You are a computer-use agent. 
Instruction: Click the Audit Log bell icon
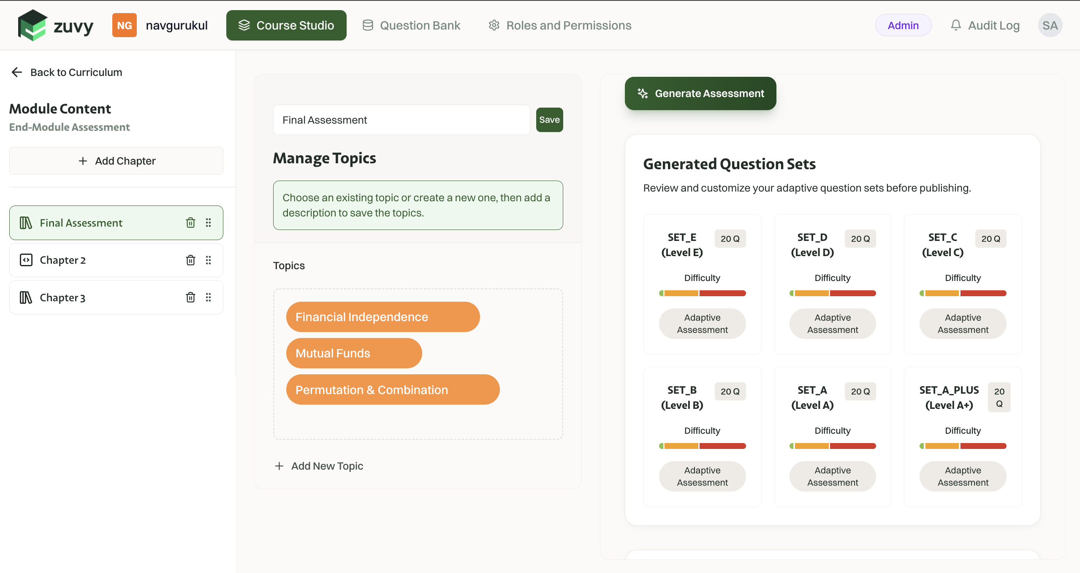pyautogui.click(x=956, y=25)
